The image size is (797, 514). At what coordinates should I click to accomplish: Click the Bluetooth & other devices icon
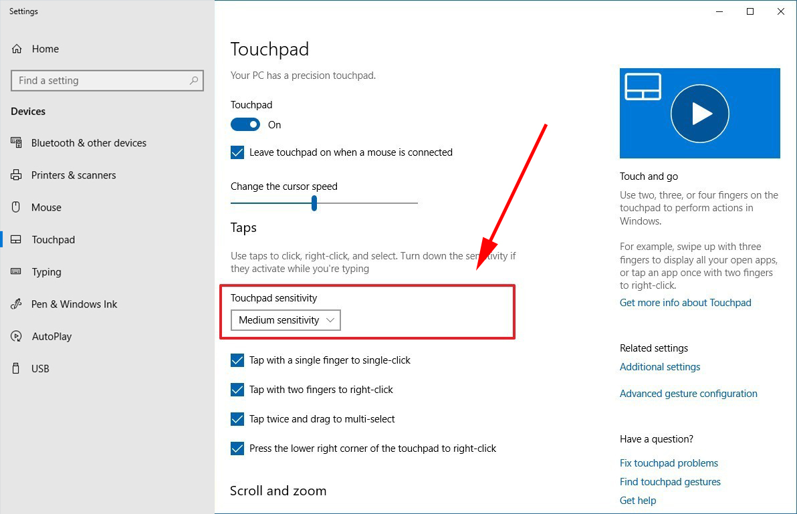coord(17,143)
